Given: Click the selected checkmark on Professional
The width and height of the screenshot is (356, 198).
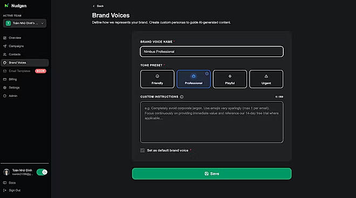Looking at the screenshot, I should click(207, 74).
